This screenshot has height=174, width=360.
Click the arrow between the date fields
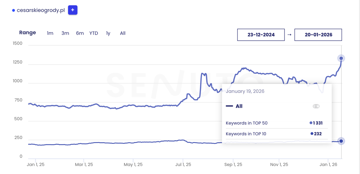point(289,35)
